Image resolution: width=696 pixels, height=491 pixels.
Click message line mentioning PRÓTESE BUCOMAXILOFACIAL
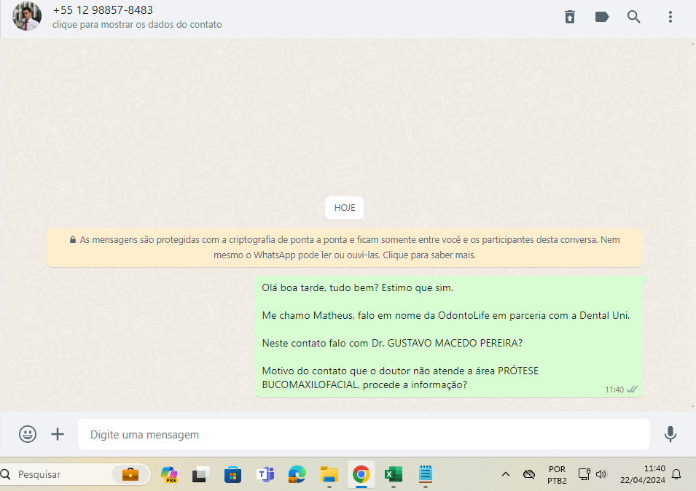pyautogui.click(x=400, y=378)
